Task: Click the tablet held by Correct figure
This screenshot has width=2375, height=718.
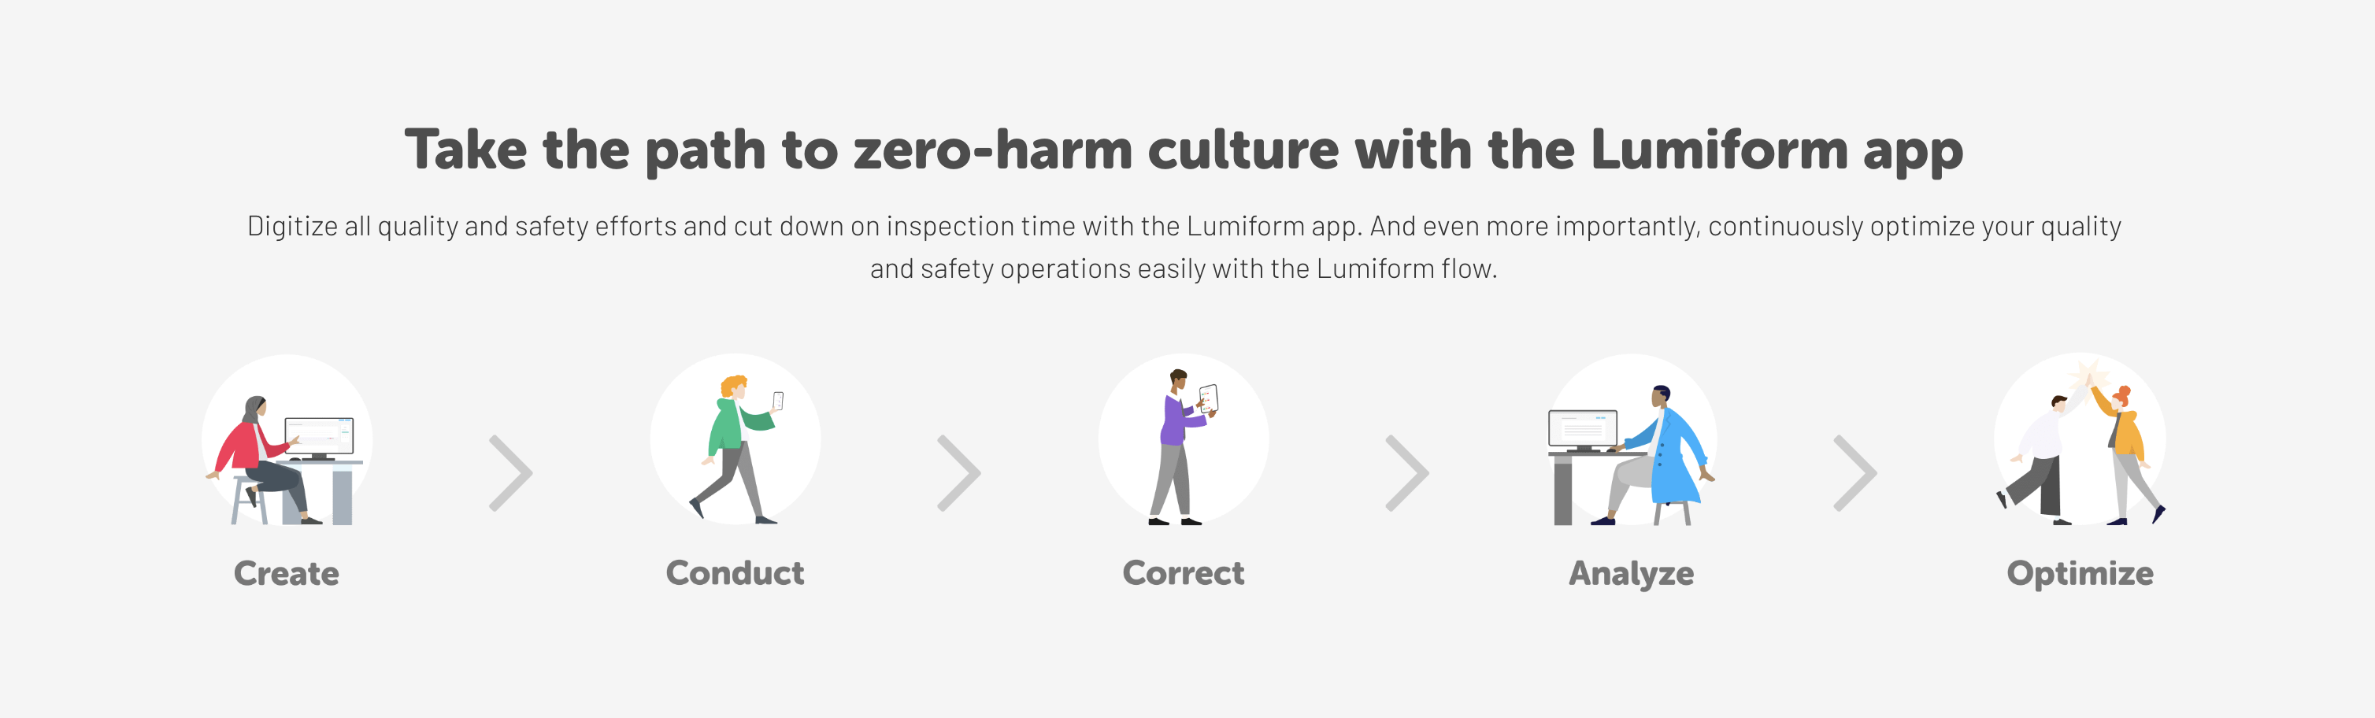Action: [1209, 399]
